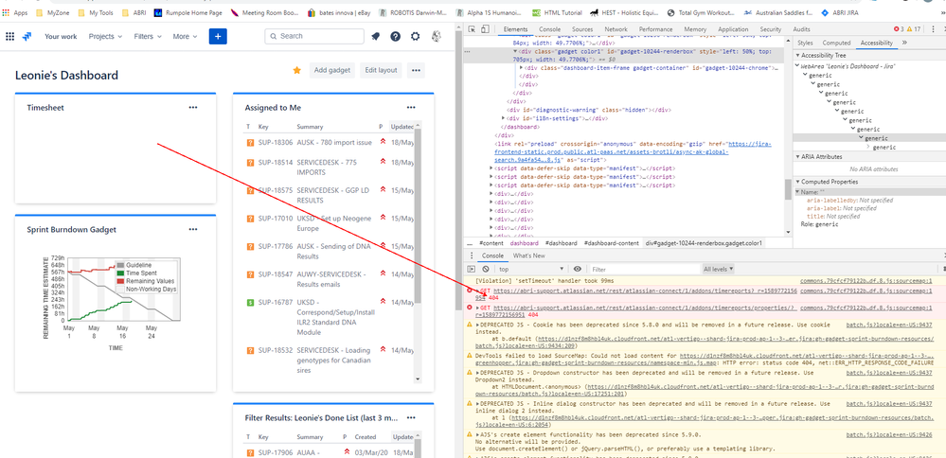
Task: Toggle console live expression eye icon
Action: tap(578, 269)
